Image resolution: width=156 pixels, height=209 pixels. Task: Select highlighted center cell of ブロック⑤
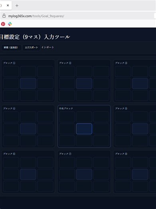[140, 129]
